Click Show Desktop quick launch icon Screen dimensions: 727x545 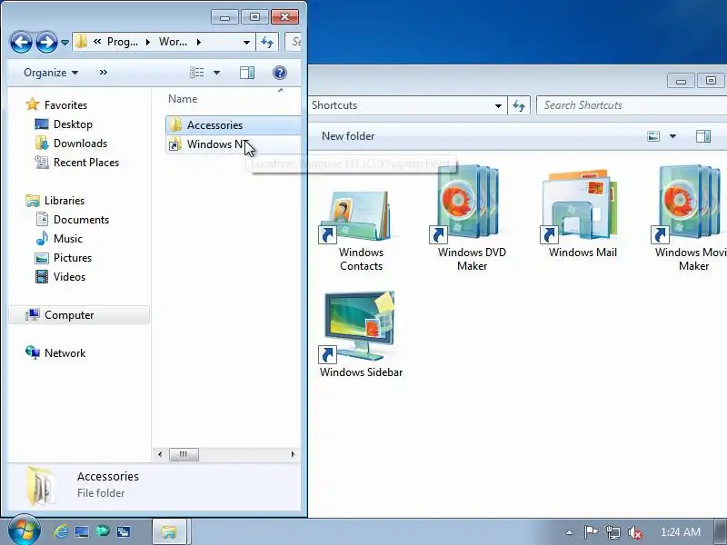[82, 531]
